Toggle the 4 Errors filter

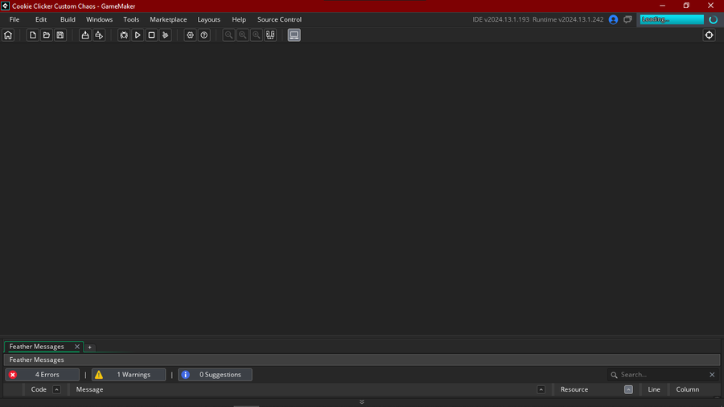tap(43, 375)
